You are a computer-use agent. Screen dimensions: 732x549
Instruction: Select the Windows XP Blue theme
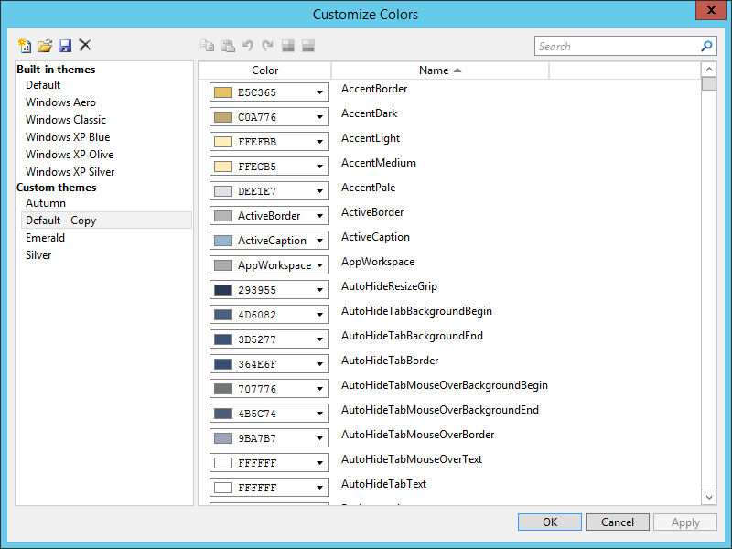click(61, 136)
